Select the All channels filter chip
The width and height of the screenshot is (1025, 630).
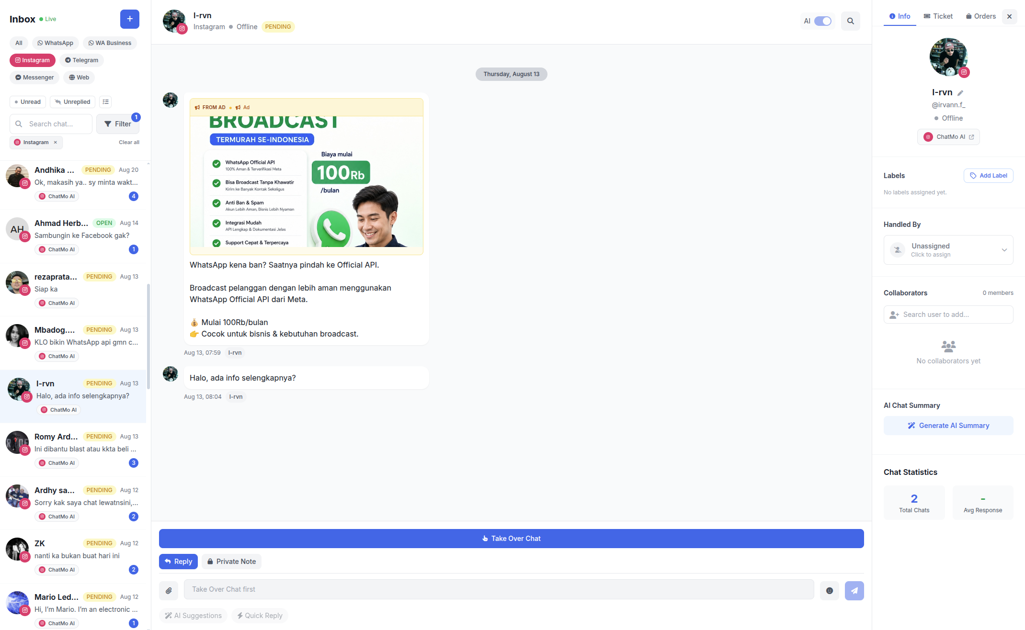point(19,43)
